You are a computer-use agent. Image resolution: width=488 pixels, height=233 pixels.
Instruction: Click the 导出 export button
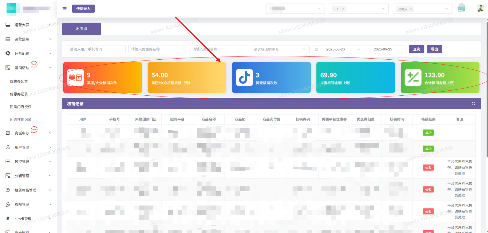pos(434,49)
